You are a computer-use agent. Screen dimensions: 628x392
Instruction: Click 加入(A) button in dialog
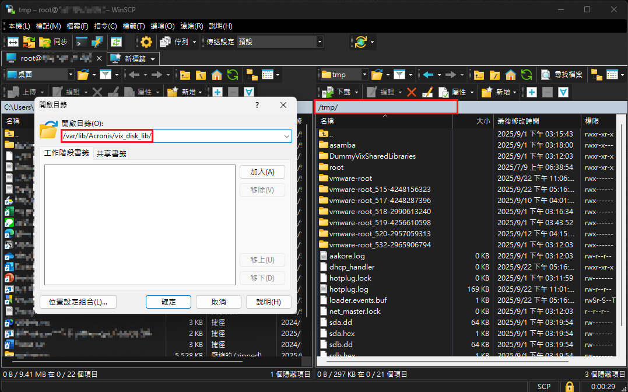tap(262, 172)
